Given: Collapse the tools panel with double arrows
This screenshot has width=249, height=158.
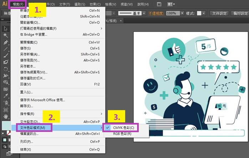Looking at the screenshot, I should coord(2,19).
